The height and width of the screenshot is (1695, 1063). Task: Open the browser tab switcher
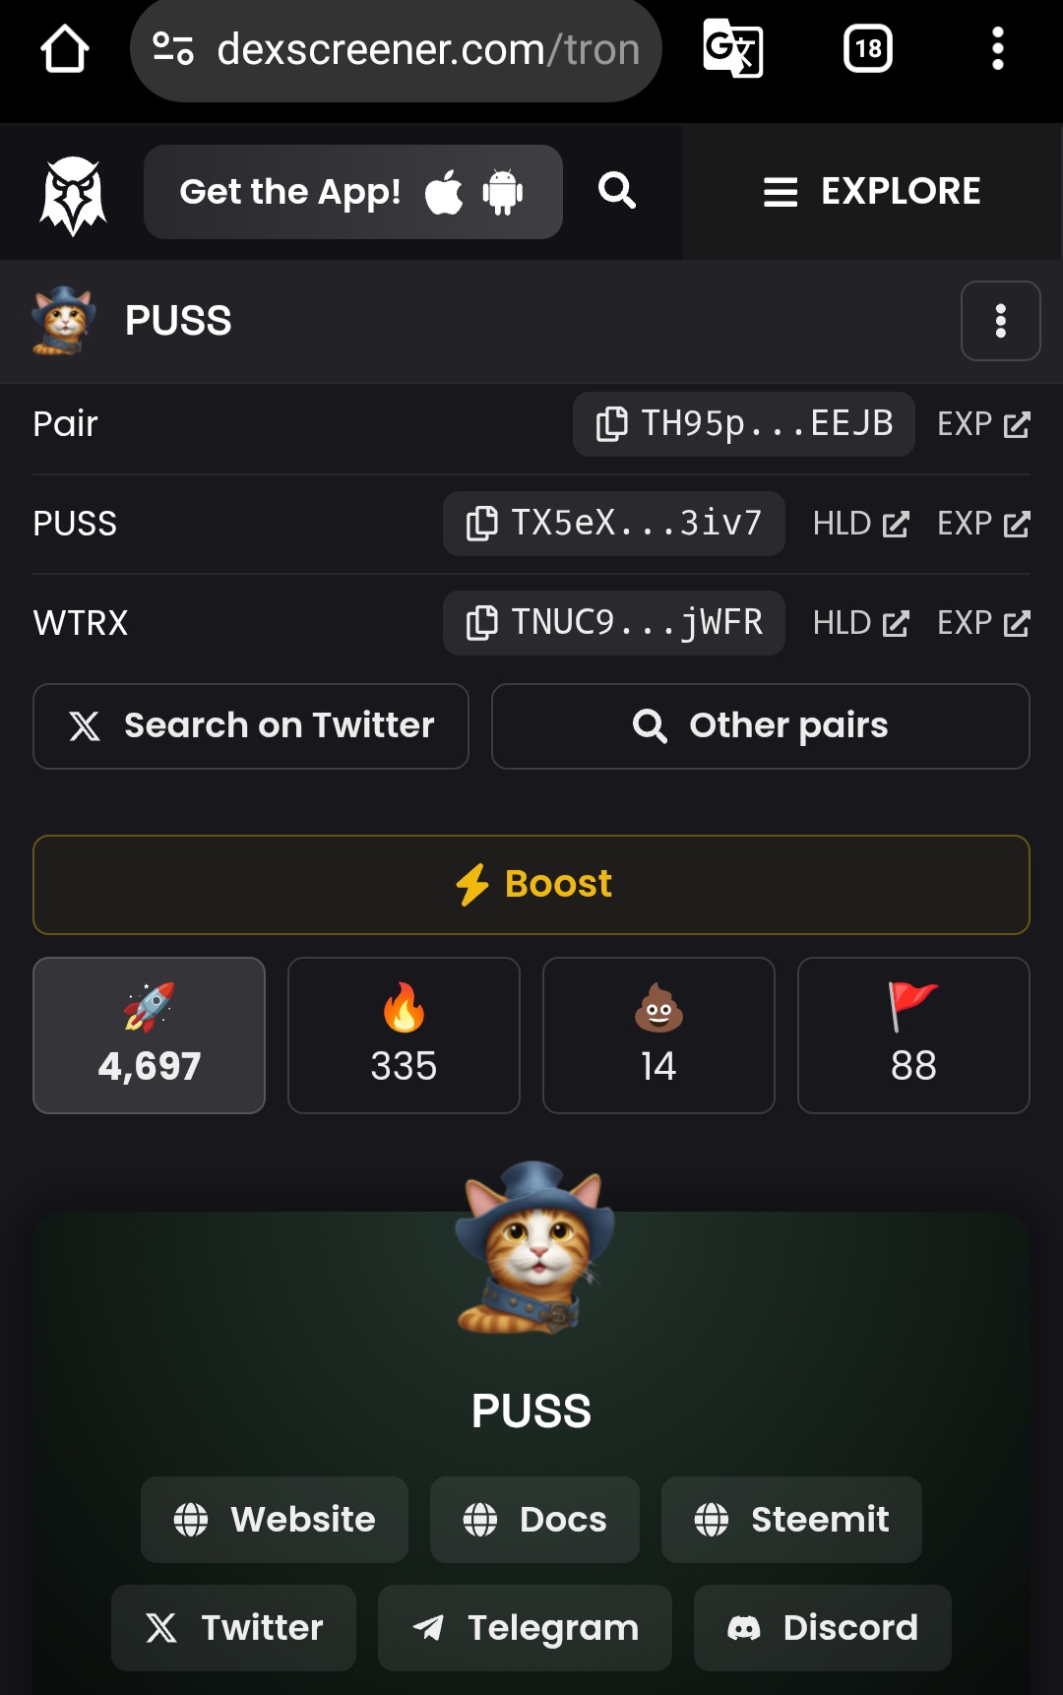[868, 49]
